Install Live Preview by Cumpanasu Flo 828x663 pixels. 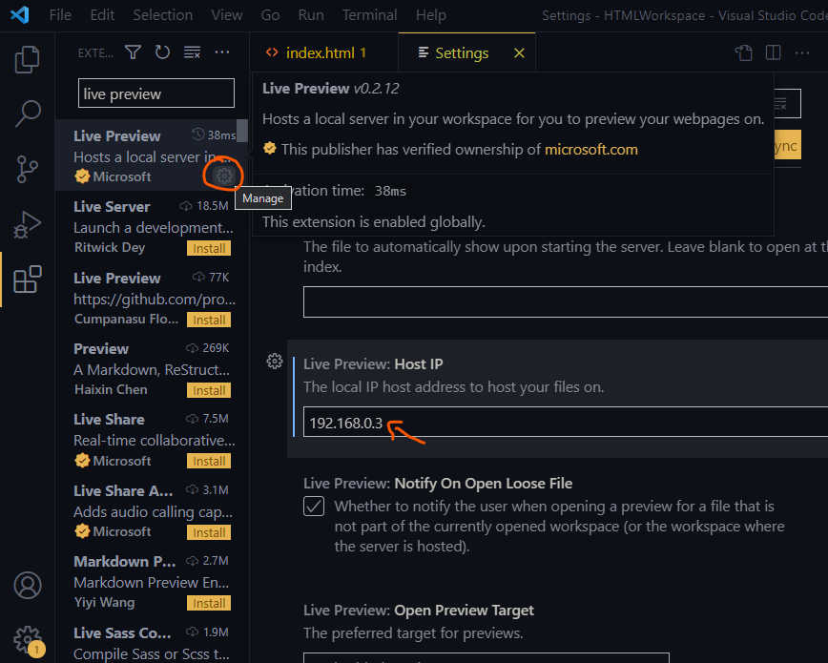click(209, 320)
